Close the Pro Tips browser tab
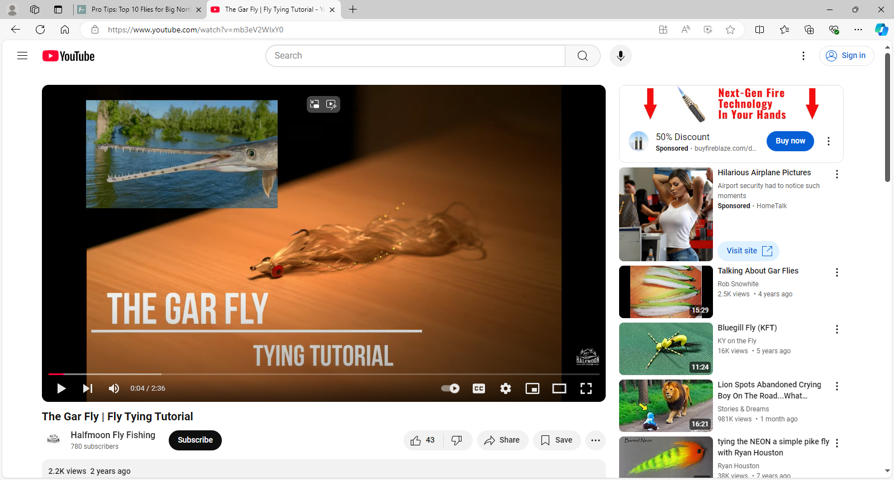 click(198, 9)
